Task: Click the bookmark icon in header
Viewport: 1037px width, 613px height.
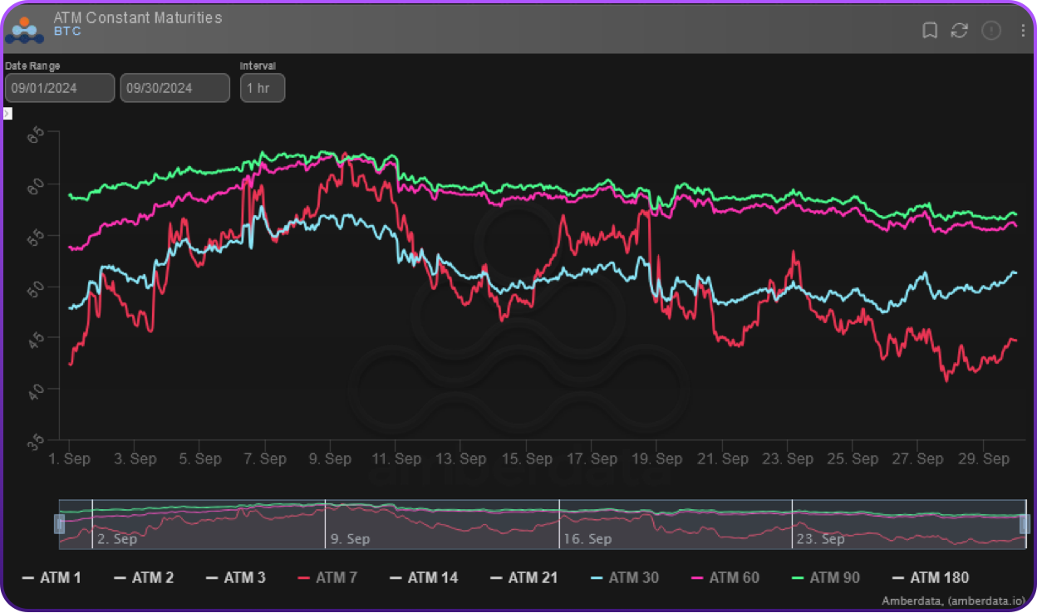Action: 930,31
